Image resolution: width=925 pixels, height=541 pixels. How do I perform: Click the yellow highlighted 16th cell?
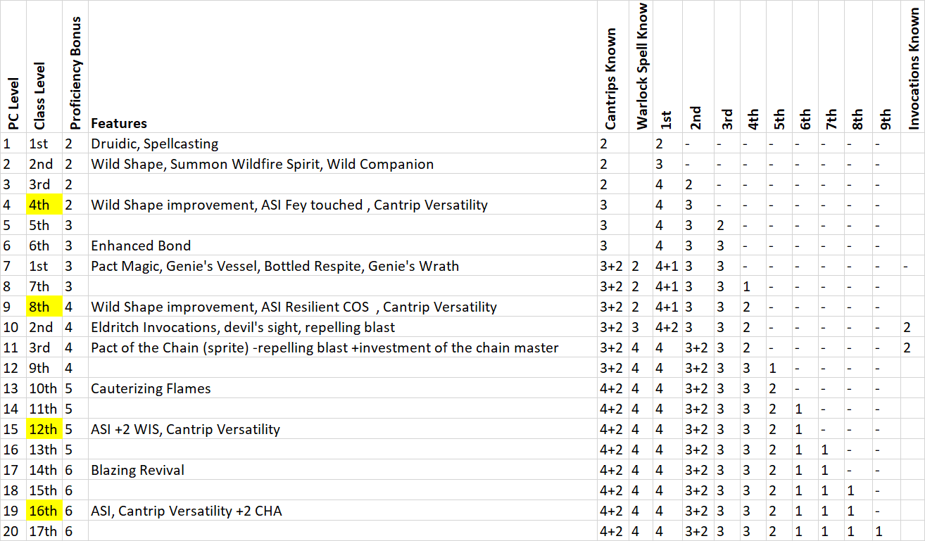(x=45, y=511)
